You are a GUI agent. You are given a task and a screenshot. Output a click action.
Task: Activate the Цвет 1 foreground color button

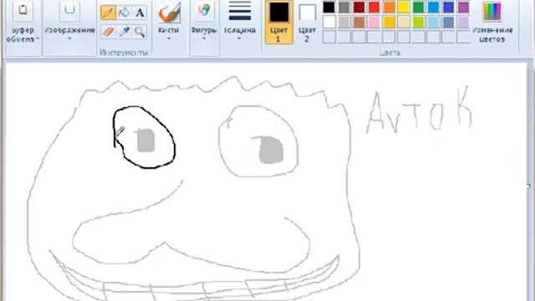[x=278, y=23]
